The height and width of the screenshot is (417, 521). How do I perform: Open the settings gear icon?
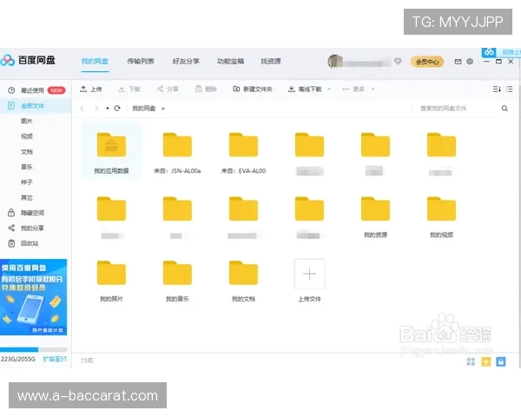click(470, 62)
